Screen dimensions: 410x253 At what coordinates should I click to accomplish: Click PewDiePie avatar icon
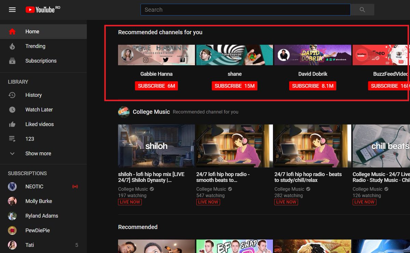[x=12, y=231]
